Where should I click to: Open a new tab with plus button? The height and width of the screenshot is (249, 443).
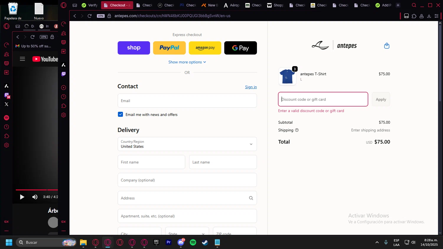coord(398,5)
